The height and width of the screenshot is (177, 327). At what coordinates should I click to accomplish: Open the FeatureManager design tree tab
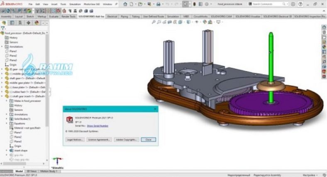[x=4, y=23]
